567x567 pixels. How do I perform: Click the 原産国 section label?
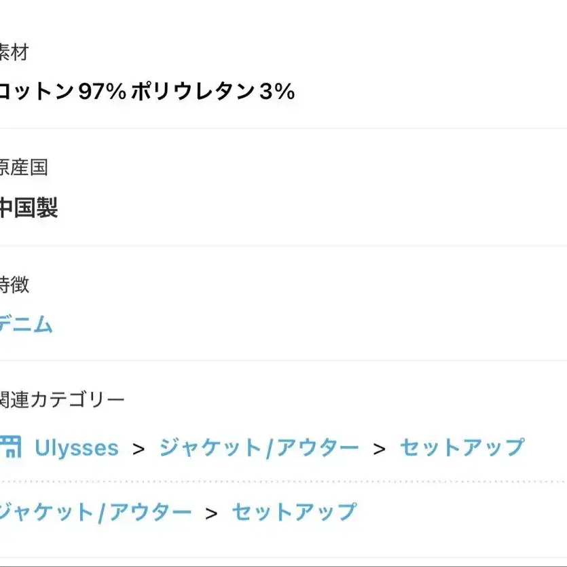tap(24, 168)
